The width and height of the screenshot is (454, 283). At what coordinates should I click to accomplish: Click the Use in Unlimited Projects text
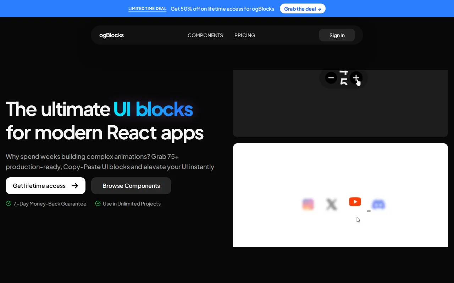tap(132, 204)
